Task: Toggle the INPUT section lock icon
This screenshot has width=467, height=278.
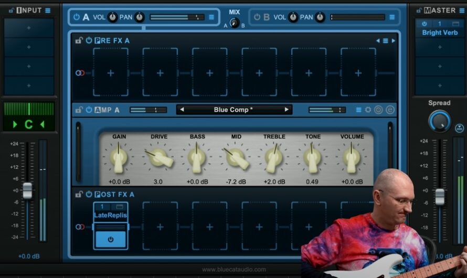Action: [12, 10]
